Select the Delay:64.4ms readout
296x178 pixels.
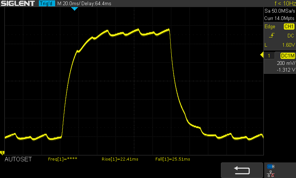[x=96, y=4]
